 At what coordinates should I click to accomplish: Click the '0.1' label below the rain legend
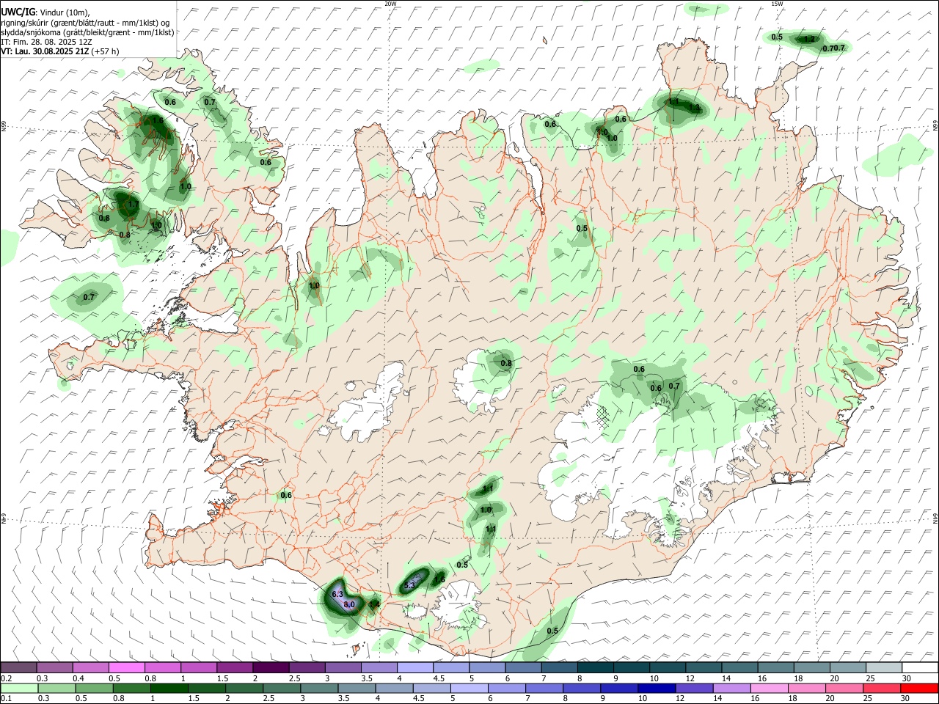pos(7,699)
